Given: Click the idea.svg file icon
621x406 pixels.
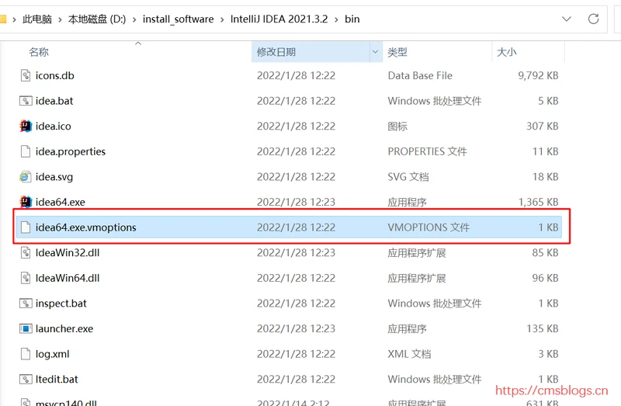Looking at the screenshot, I should coord(26,177).
